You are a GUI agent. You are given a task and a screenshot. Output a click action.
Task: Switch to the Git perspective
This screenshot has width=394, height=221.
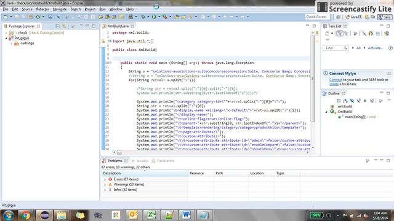coord(371,17)
